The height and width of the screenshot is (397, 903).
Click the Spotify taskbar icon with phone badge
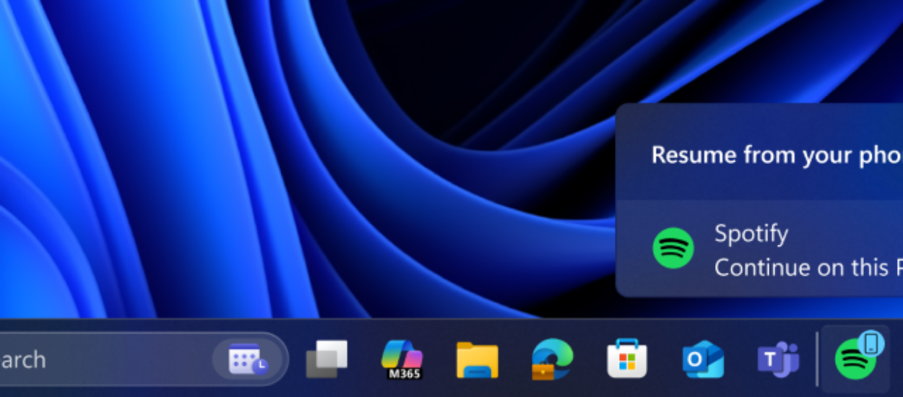(857, 358)
